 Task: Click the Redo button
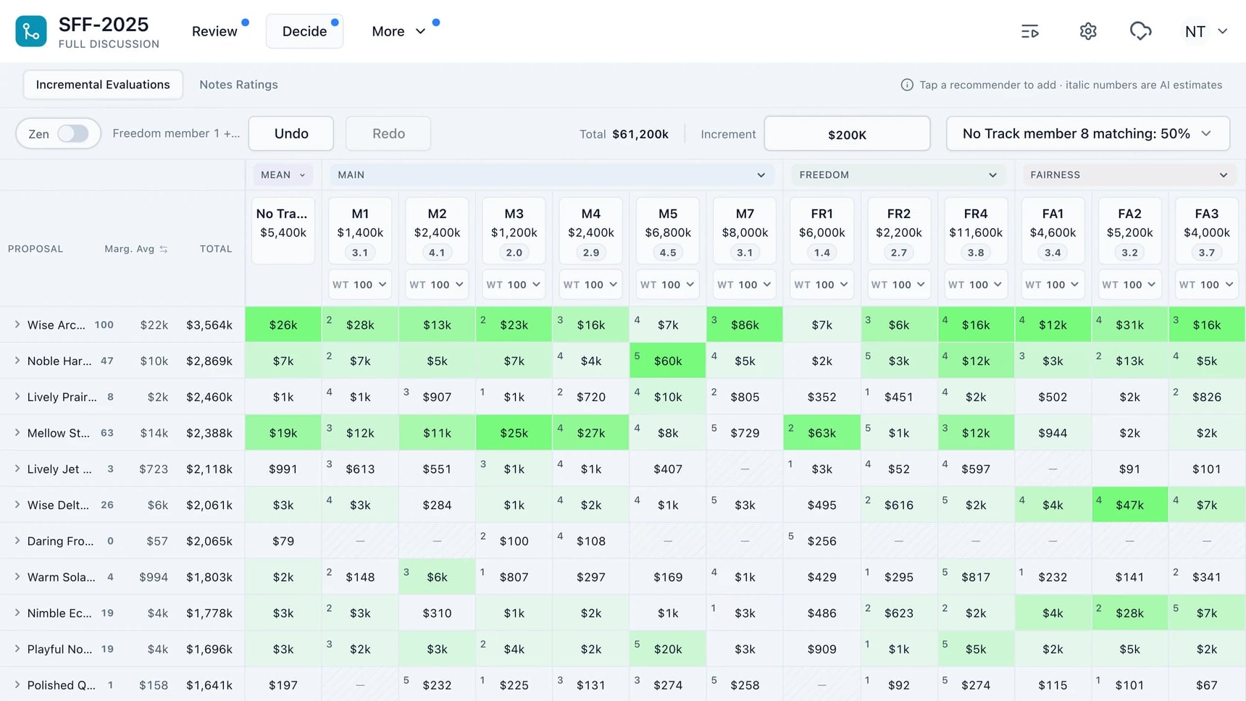click(388, 133)
